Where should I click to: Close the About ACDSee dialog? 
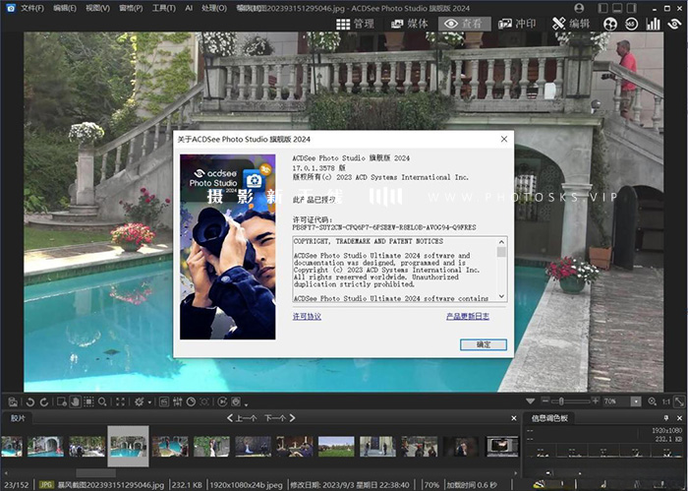503,139
